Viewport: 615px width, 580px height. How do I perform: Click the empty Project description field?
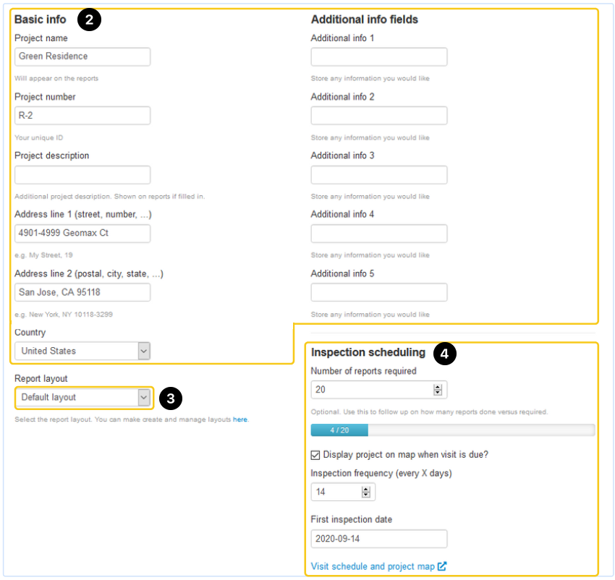pyautogui.click(x=82, y=175)
